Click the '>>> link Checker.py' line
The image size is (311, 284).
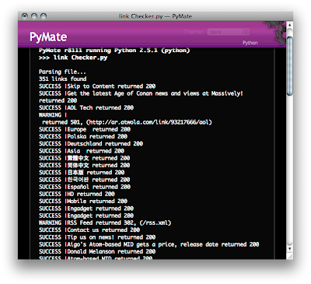pos(73,58)
